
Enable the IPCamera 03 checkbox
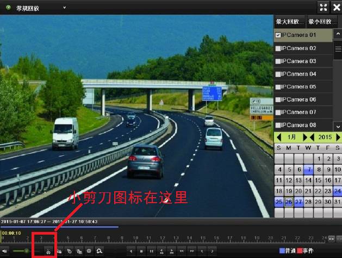[x=278, y=61]
